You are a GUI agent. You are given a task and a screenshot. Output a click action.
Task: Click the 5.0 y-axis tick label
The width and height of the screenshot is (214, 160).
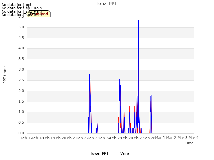21,27
